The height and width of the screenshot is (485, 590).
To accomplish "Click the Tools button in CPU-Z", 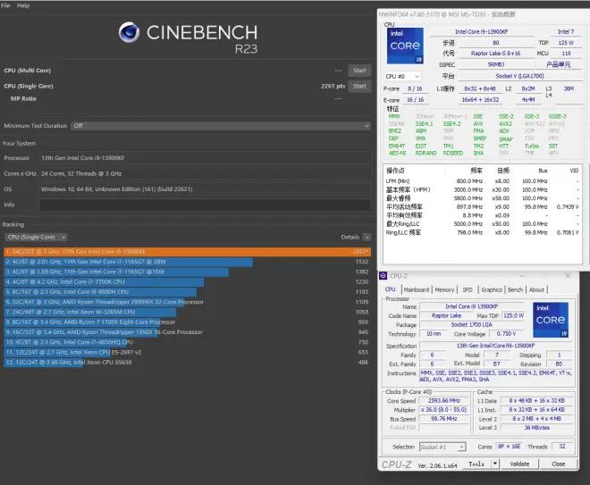I will 476,464.
